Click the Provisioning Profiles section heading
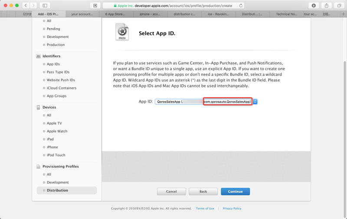The height and width of the screenshot is (219, 347). coord(61,166)
